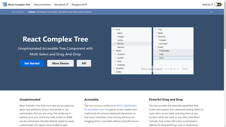Set demo speed to x1

171,69
